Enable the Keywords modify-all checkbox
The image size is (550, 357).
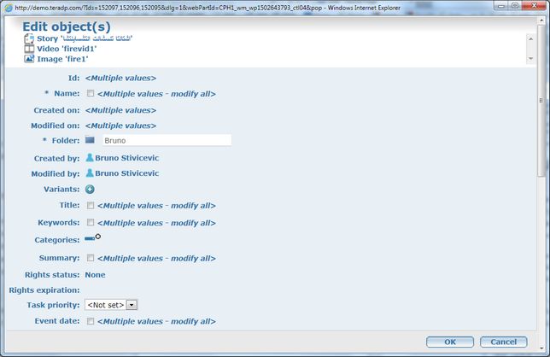[x=91, y=222]
